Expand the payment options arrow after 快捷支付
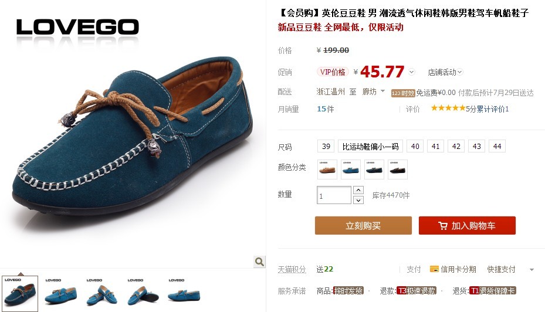The image size is (545, 312). pyautogui.click(x=532, y=270)
